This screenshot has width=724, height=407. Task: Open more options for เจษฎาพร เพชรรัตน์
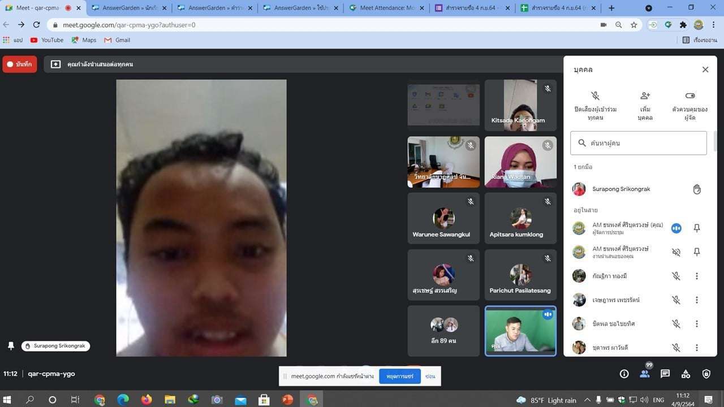697,300
